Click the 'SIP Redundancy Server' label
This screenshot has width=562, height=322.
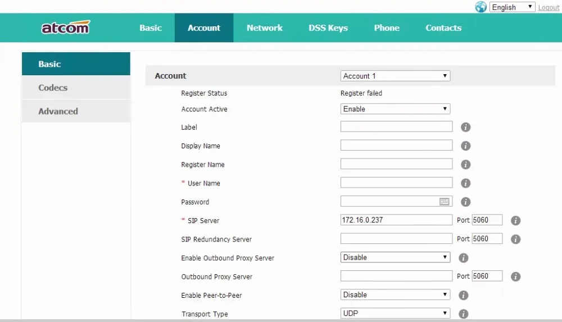click(x=216, y=239)
